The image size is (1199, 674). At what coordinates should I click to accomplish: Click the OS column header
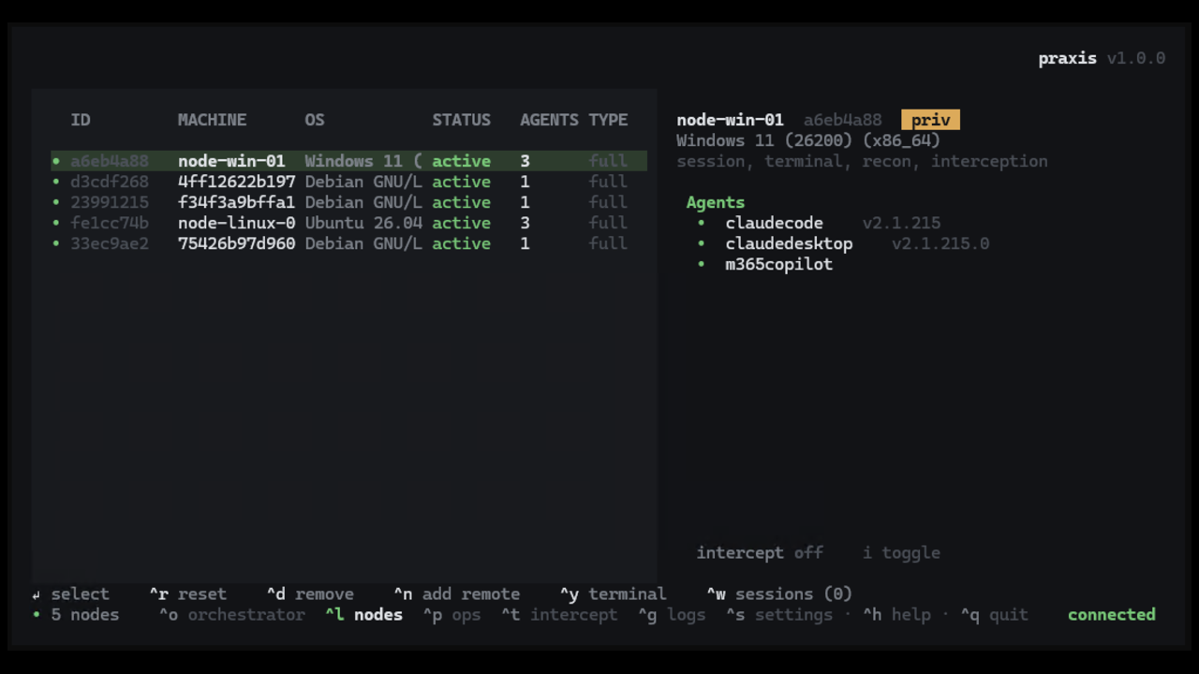(x=315, y=120)
